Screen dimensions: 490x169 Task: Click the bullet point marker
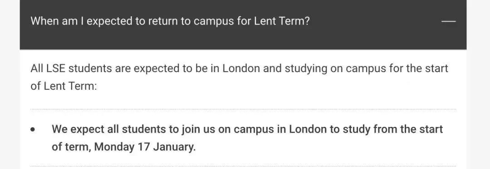point(33,130)
